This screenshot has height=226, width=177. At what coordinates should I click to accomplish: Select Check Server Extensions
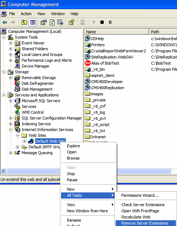(146, 205)
